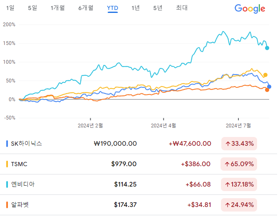Click the +$386.00 change value
Screen dimensions: 280x219
click(196, 164)
